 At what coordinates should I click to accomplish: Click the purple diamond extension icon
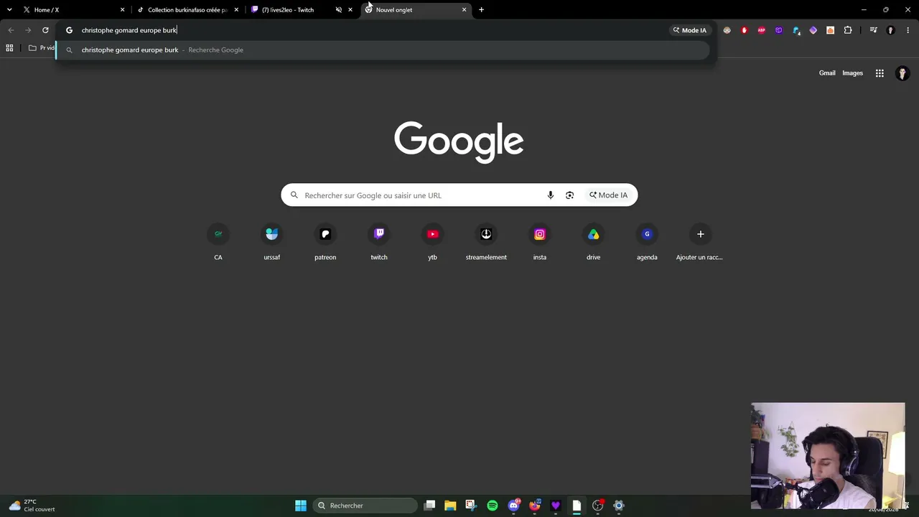coord(813,30)
